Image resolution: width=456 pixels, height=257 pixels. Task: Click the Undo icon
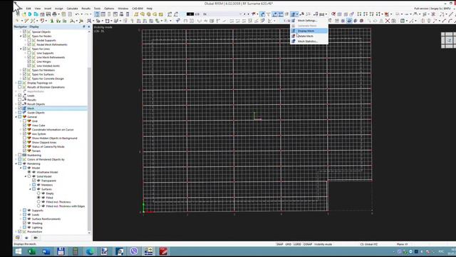77,14
